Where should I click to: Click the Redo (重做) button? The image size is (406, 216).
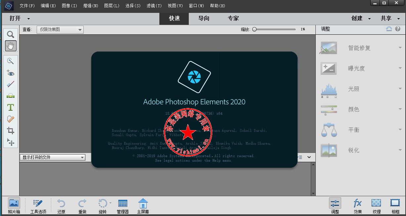(82, 206)
